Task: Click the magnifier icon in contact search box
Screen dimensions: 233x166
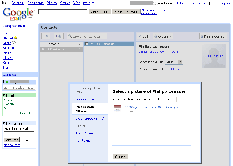Action: [x=70, y=36]
